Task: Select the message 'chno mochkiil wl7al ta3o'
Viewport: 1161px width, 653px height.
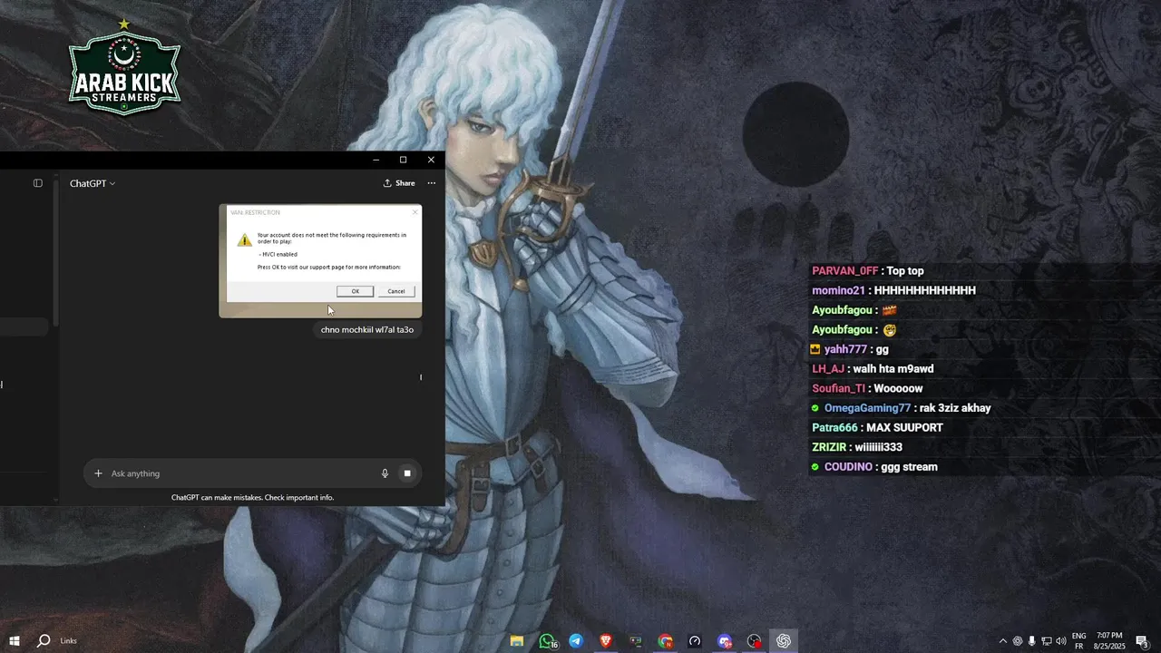Action: coord(367,329)
